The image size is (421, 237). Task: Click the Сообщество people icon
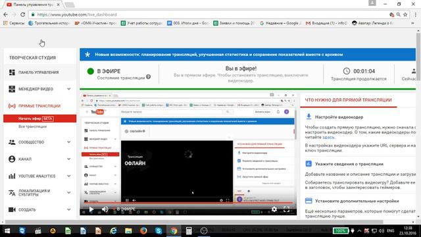pyautogui.click(x=12, y=142)
